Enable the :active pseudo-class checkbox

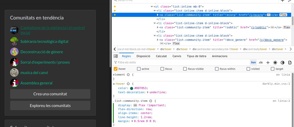tap(139, 69)
